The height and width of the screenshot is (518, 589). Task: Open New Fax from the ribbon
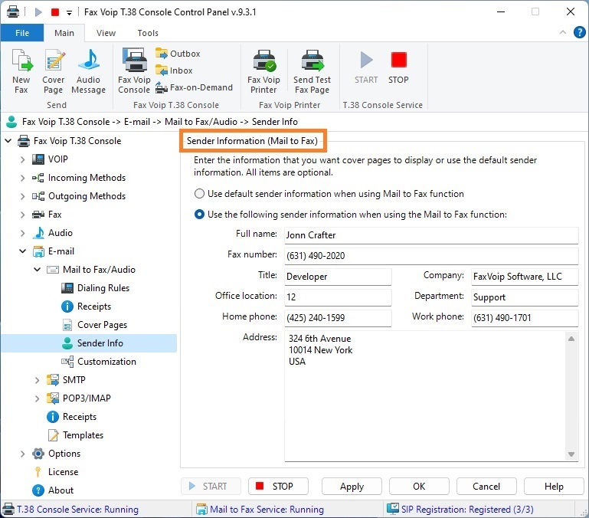coord(21,71)
